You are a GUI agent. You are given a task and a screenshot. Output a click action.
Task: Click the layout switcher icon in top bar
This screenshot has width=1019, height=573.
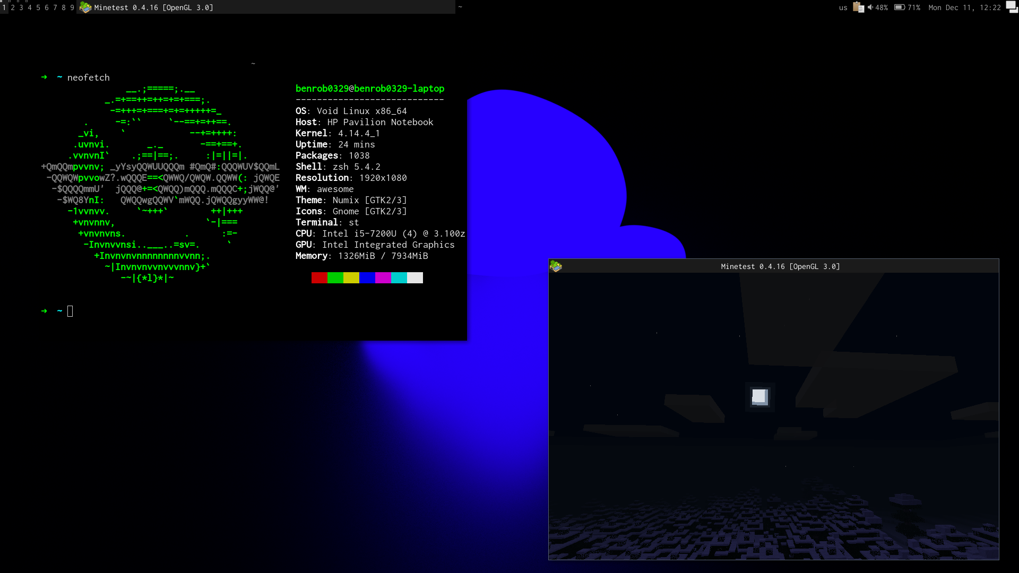(1012, 7)
